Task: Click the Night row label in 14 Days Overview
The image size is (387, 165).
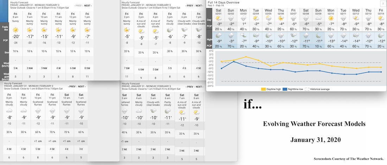Action: pos(209,39)
